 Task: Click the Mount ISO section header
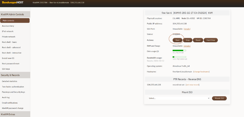click(187, 92)
